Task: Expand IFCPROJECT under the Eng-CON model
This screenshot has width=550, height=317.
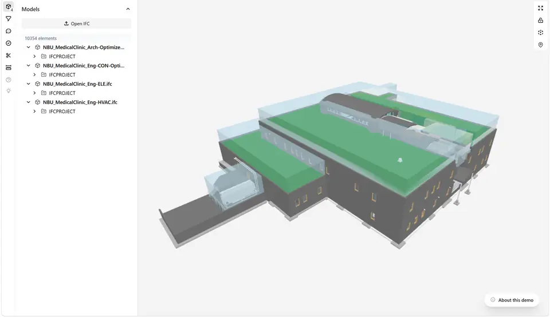Action: [34, 74]
